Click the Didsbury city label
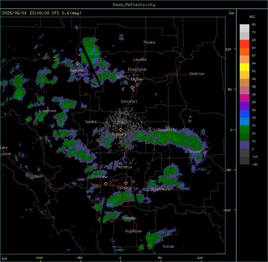Image resolution: width=268 pixels, height=262 pixels. coord(119,134)
